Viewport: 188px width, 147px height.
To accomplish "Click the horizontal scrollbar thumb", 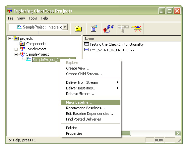I will pyautogui.click(x=126, y=133).
